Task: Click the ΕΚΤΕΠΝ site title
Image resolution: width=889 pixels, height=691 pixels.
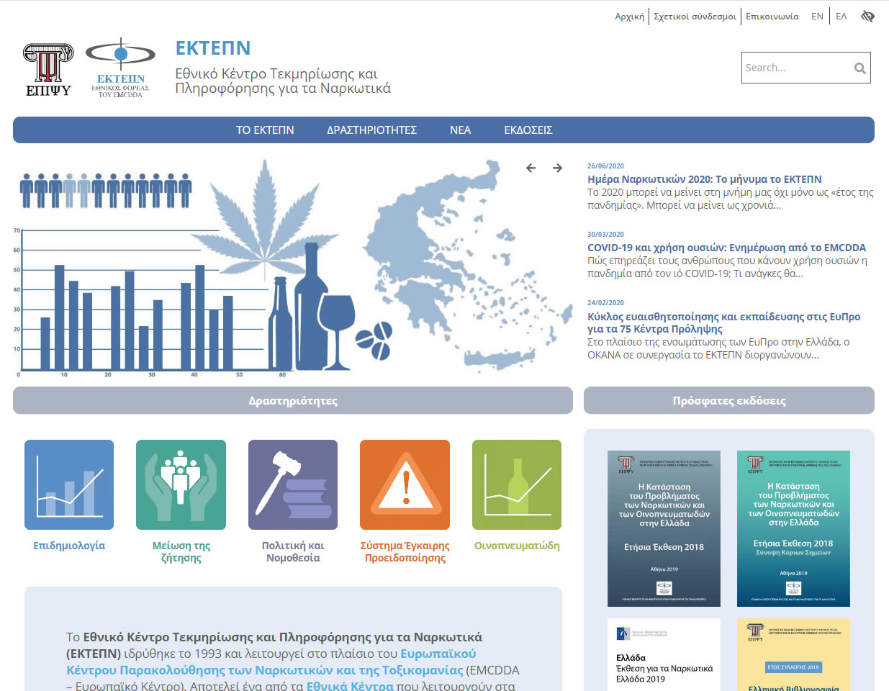Action: point(213,48)
